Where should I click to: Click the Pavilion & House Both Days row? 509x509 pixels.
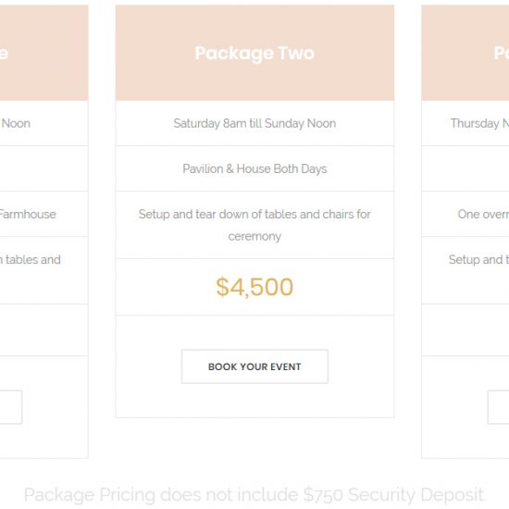point(254,168)
